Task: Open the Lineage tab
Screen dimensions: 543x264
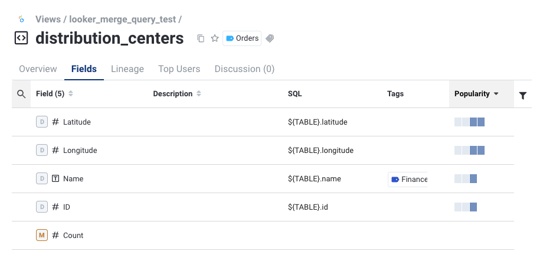Action: pos(127,69)
